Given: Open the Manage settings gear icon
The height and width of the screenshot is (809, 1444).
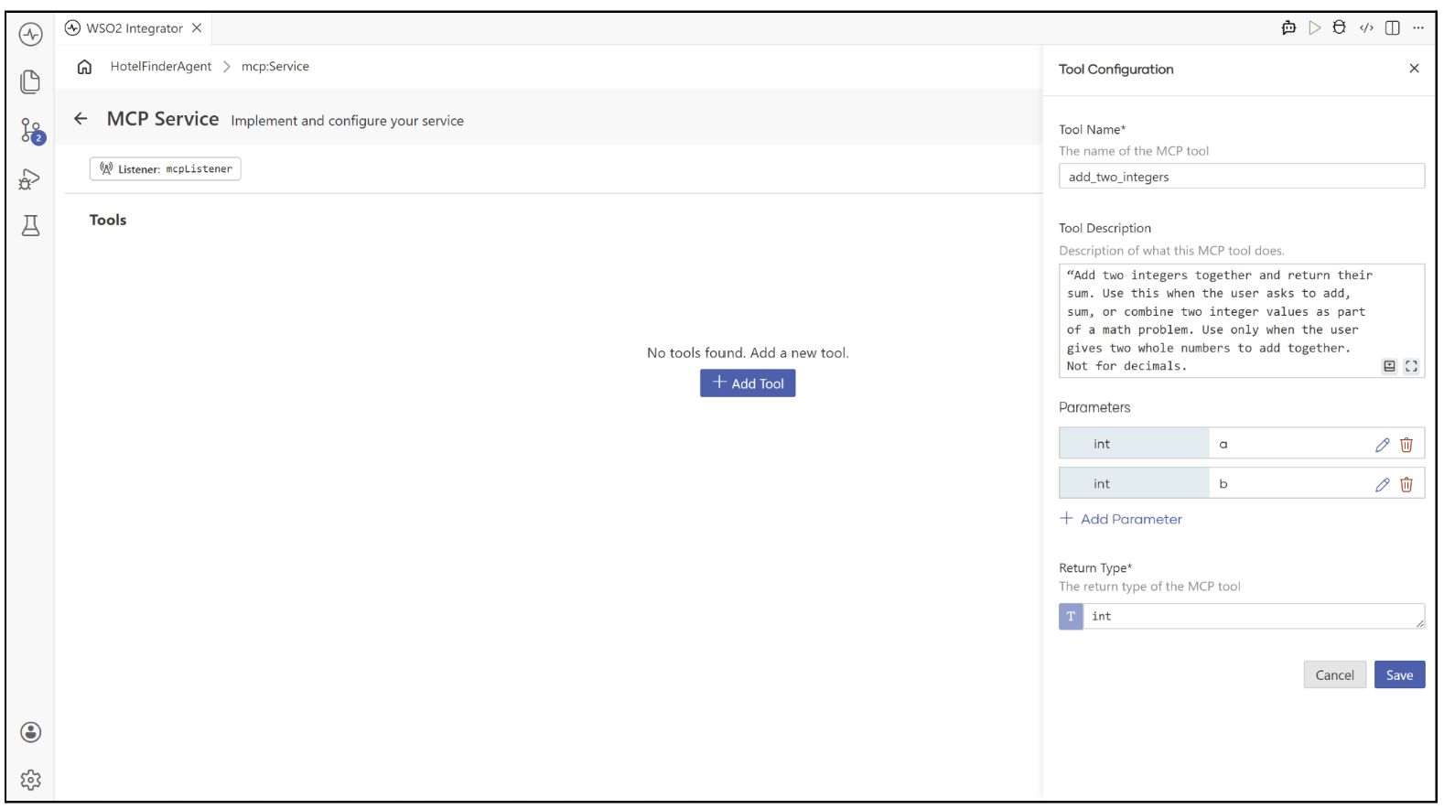Looking at the screenshot, I should 30,780.
